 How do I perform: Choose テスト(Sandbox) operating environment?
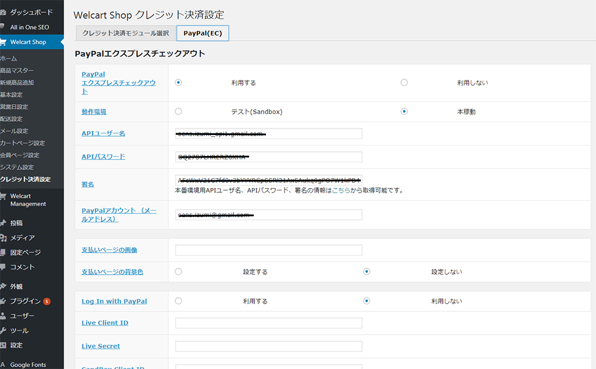click(x=178, y=111)
